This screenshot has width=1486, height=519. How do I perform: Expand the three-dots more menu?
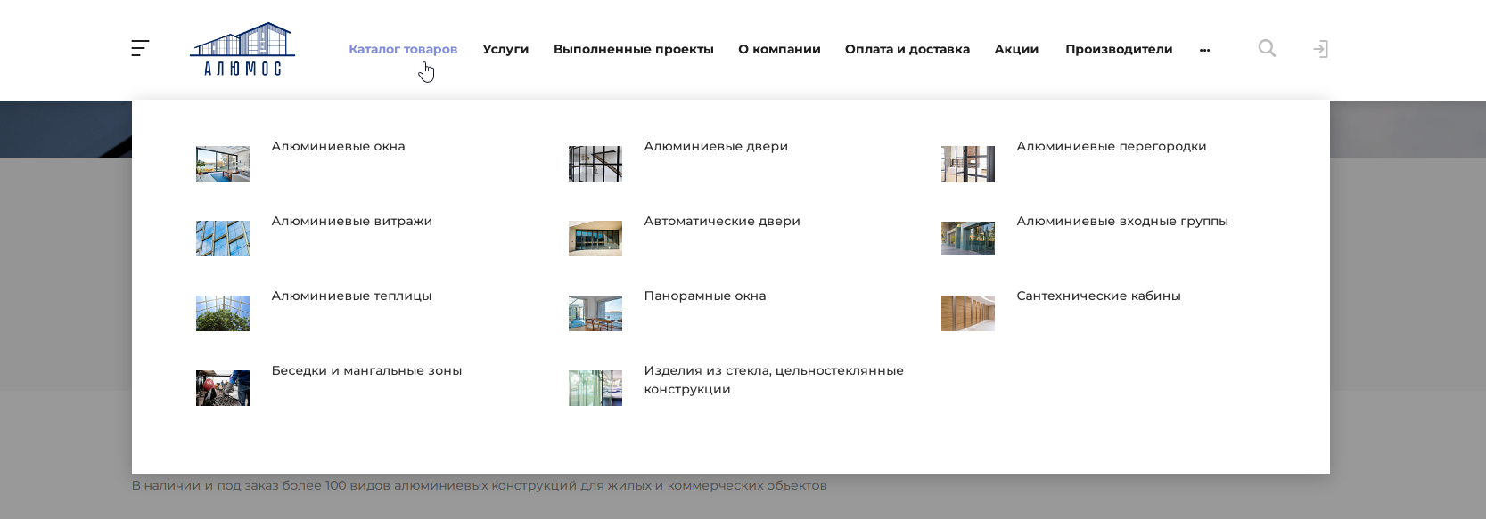1204,50
